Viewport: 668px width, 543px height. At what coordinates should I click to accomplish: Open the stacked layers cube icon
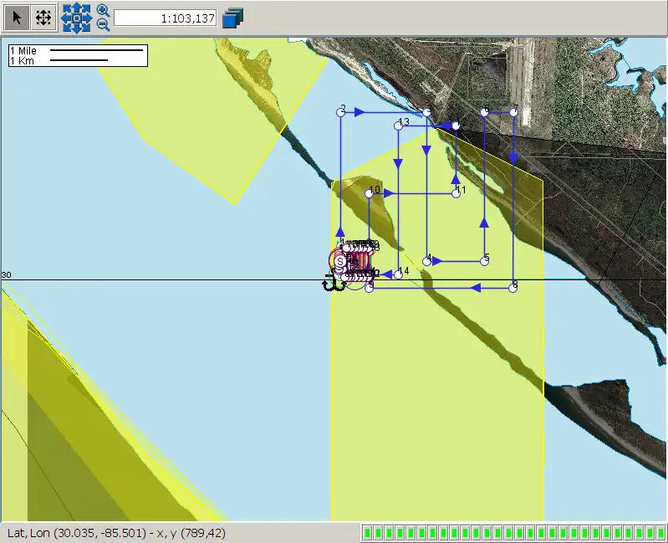pyautogui.click(x=232, y=18)
